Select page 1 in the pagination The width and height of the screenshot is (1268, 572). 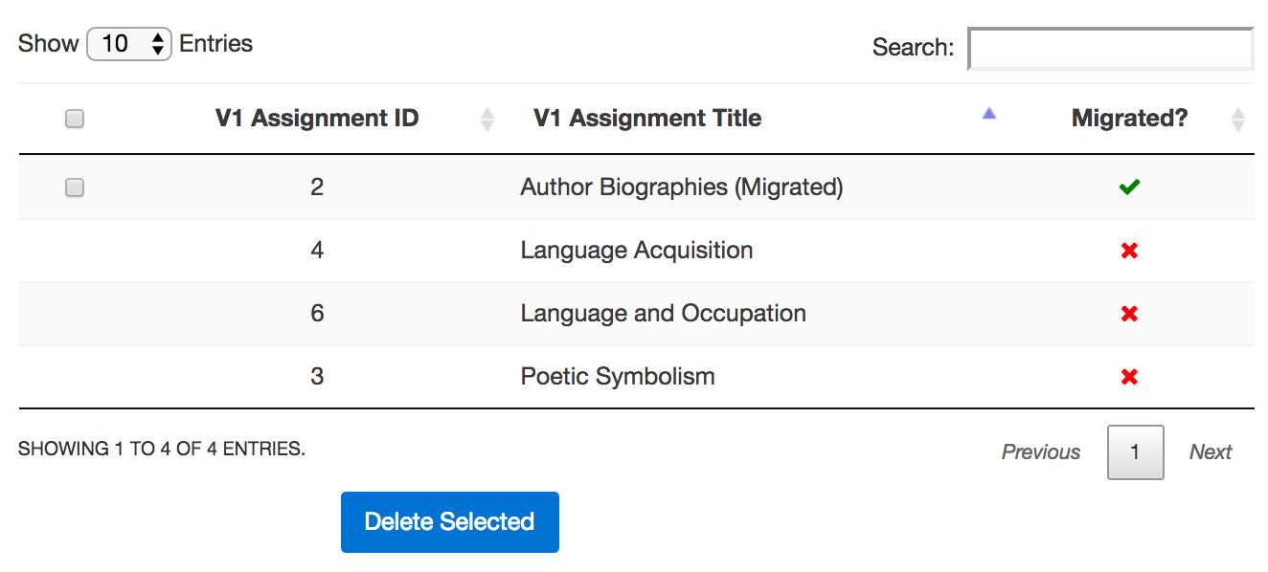click(x=1135, y=451)
